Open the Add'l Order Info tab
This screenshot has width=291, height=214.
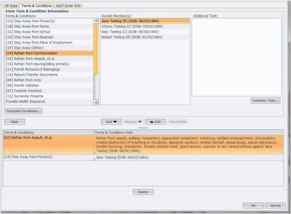point(68,5)
